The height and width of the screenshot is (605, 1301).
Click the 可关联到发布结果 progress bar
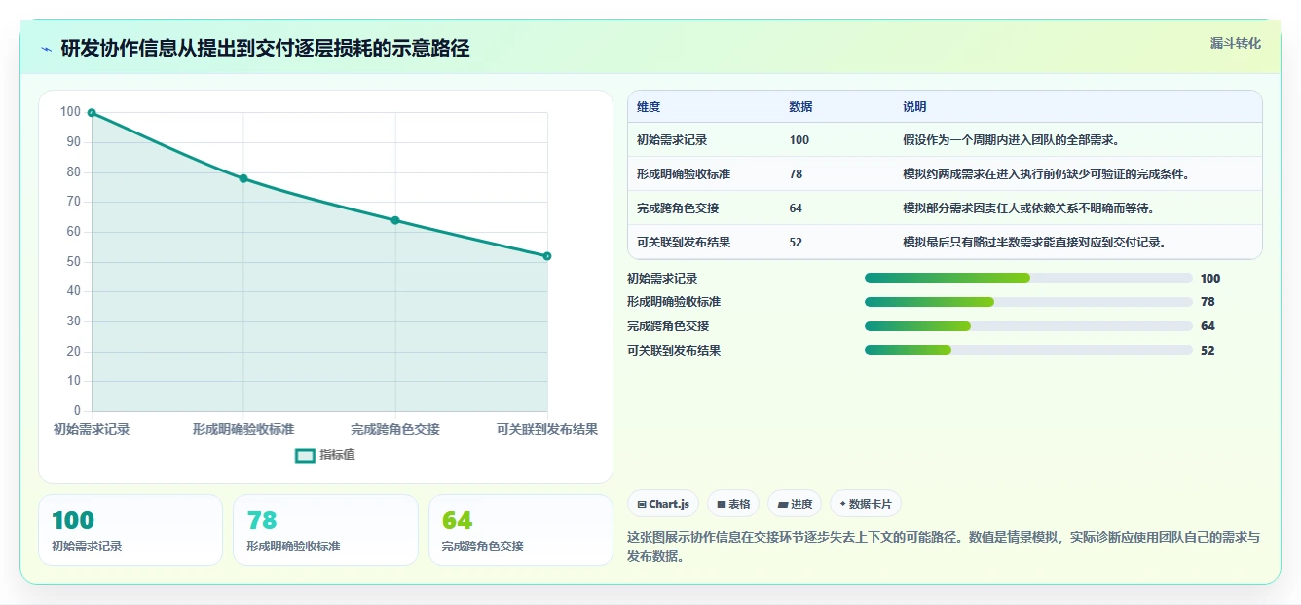pos(1028,350)
